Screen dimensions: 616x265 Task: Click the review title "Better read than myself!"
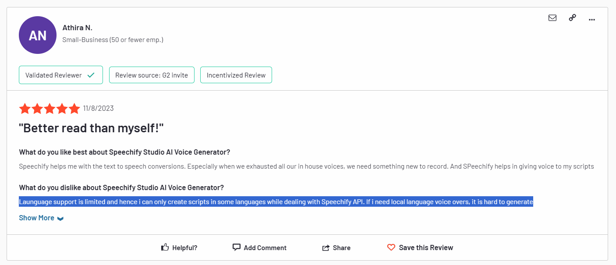coord(91,128)
